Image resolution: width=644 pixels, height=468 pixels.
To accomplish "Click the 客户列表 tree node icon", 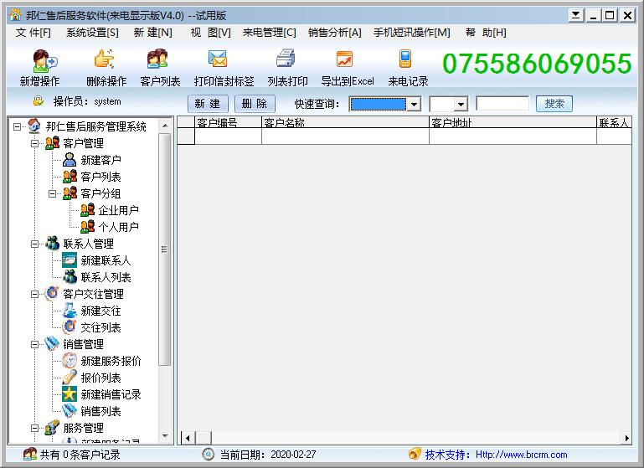I will point(70,177).
